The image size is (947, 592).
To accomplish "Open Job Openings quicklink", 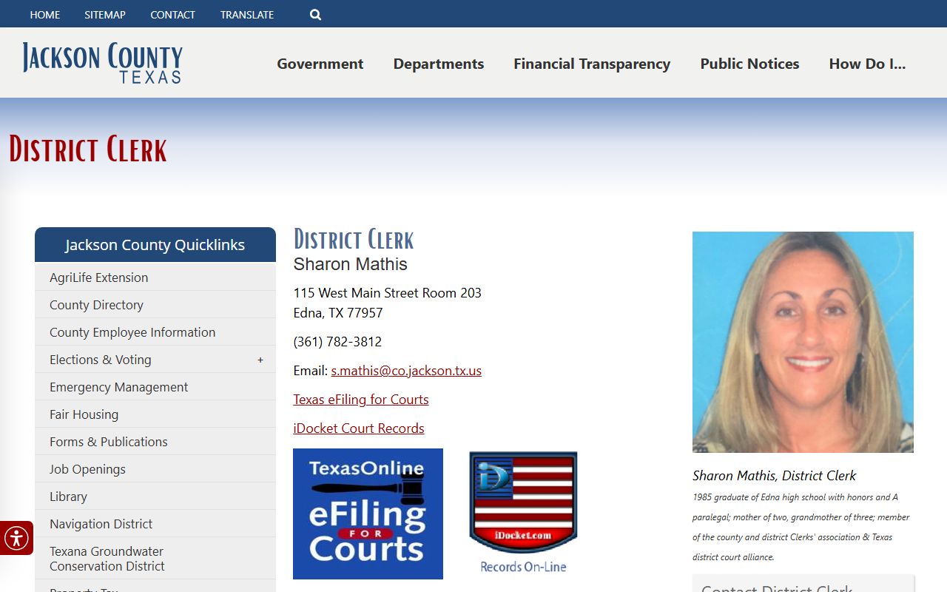I will (155, 469).
